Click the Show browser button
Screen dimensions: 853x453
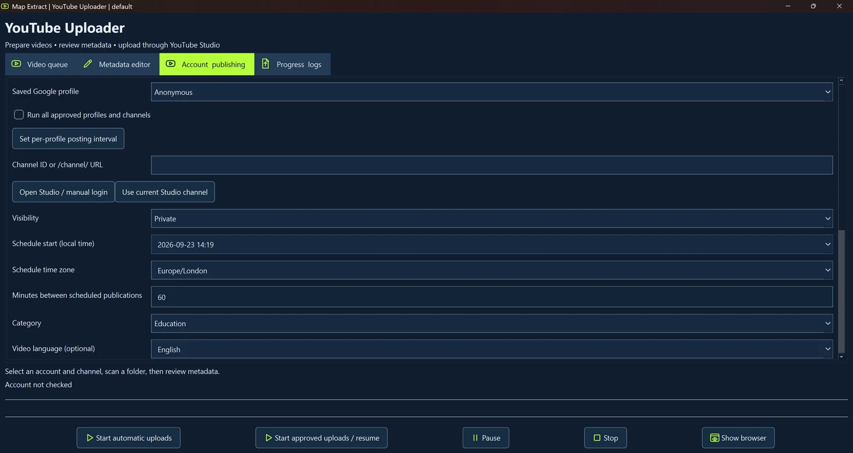(x=738, y=438)
